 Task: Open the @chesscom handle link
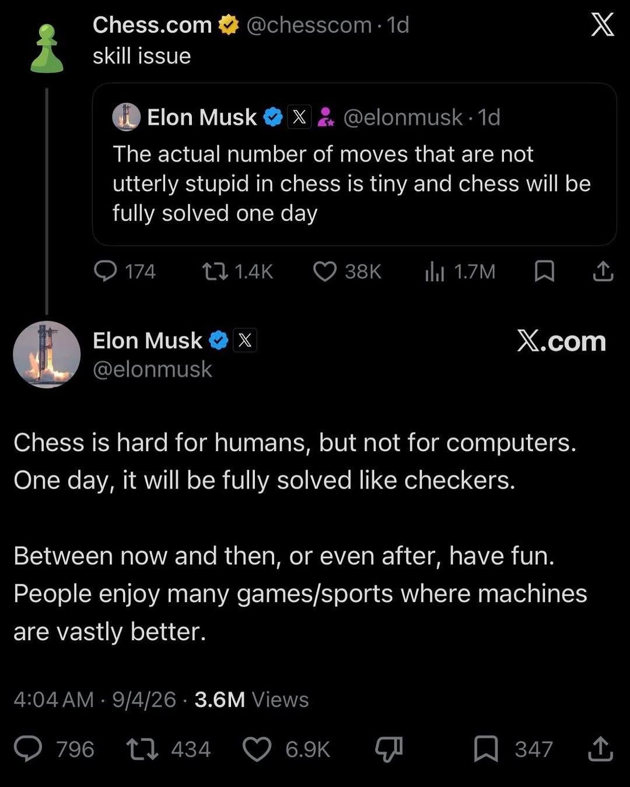pos(309,25)
